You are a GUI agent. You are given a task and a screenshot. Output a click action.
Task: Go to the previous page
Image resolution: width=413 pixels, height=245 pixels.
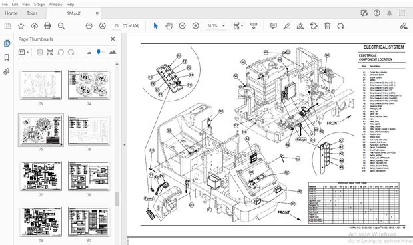pyautogui.click(x=89, y=26)
